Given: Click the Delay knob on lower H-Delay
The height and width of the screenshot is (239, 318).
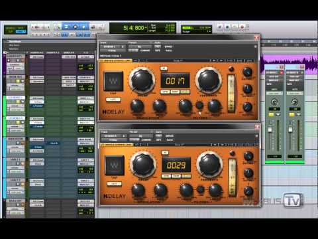Looking at the screenshot, I should (x=143, y=165).
